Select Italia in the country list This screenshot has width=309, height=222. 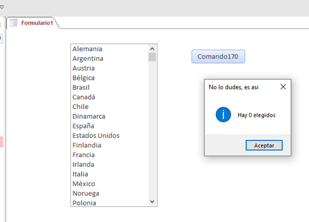point(109,174)
